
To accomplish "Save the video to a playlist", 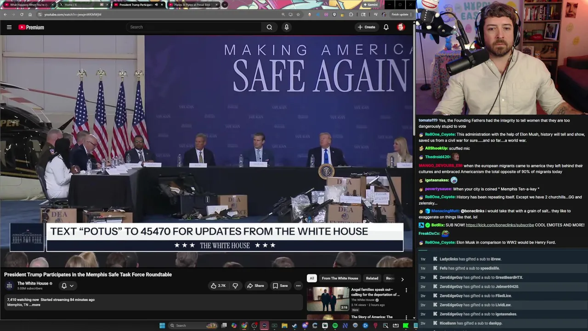I will (x=280, y=285).
